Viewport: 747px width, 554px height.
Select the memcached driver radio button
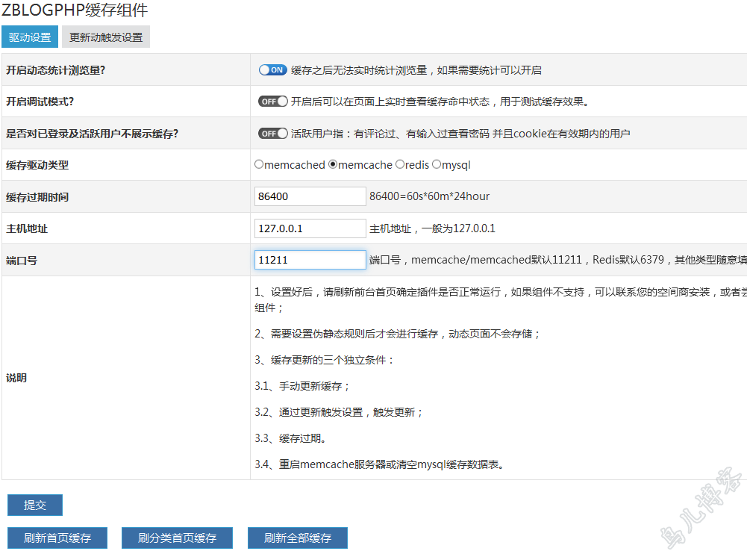[259, 164]
